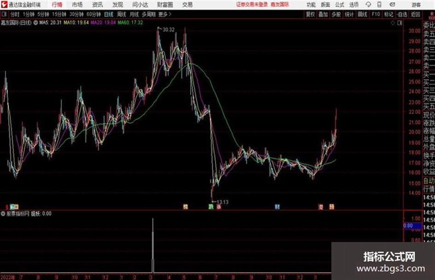Click the 通达信 red app logo icon
Screen dimensions: 435x280
pyautogui.click(x=4, y=5)
